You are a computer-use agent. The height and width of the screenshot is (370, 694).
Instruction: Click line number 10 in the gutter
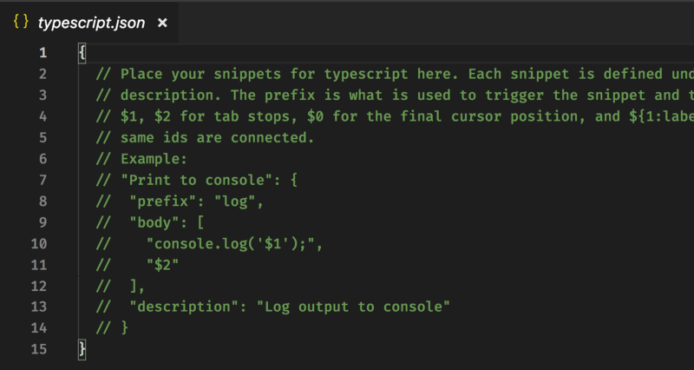click(39, 242)
